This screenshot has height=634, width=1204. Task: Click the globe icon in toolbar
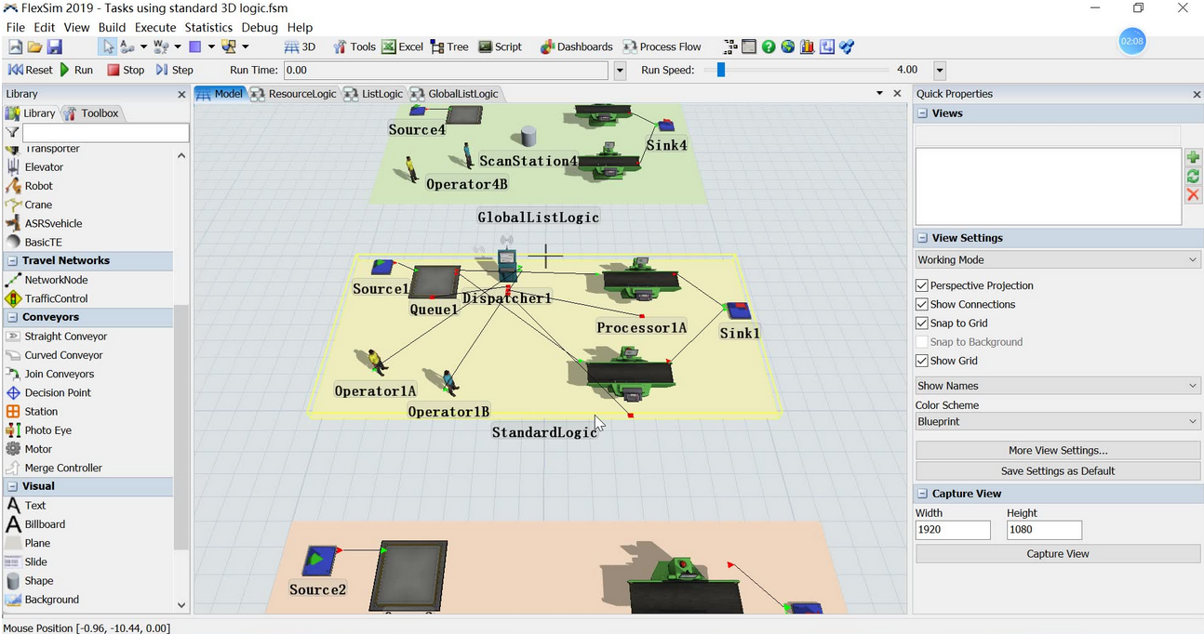pyautogui.click(x=788, y=46)
